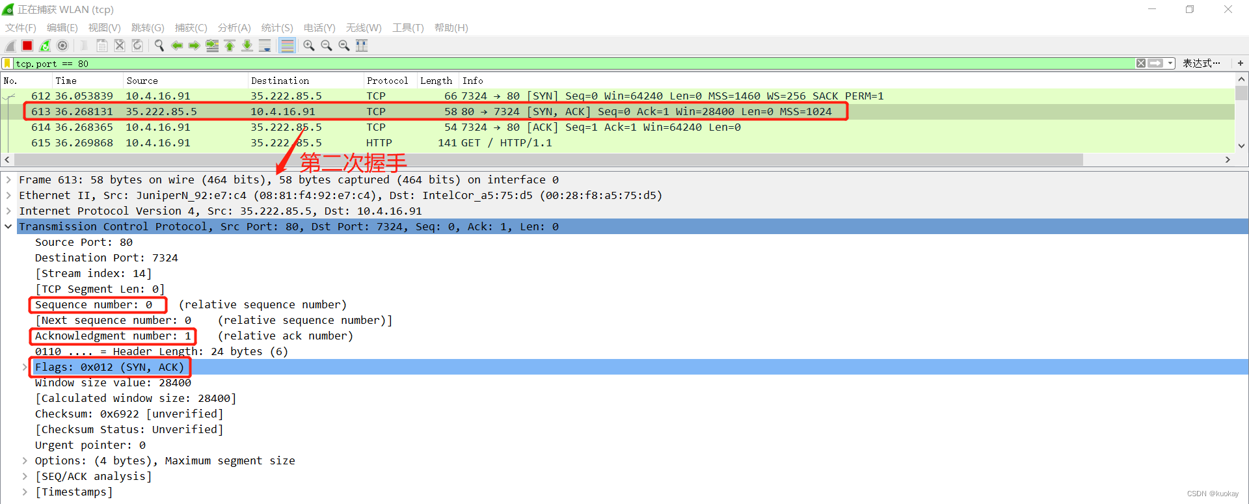Zoom out on packet text
The height and width of the screenshot is (504, 1249).
pyautogui.click(x=327, y=46)
